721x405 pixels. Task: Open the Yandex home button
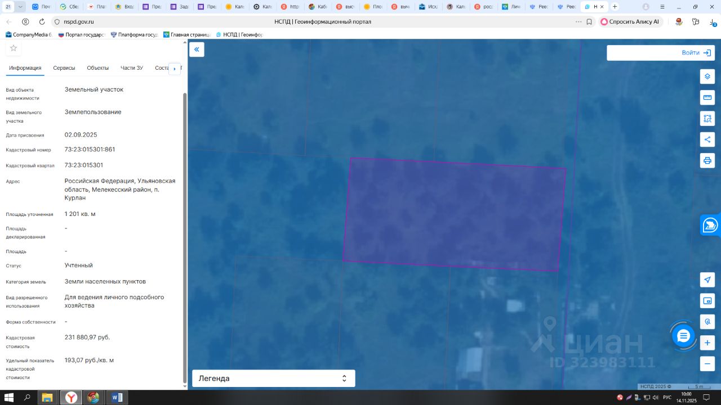(x=25, y=21)
